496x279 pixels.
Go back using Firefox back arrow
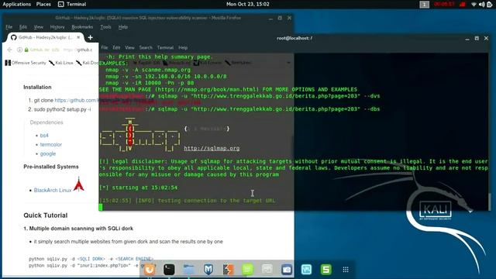tap(9, 50)
